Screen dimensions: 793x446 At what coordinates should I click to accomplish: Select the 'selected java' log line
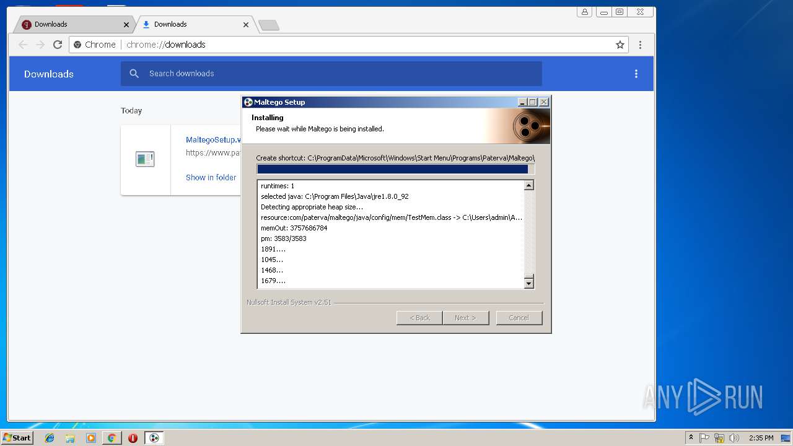coord(335,196)
